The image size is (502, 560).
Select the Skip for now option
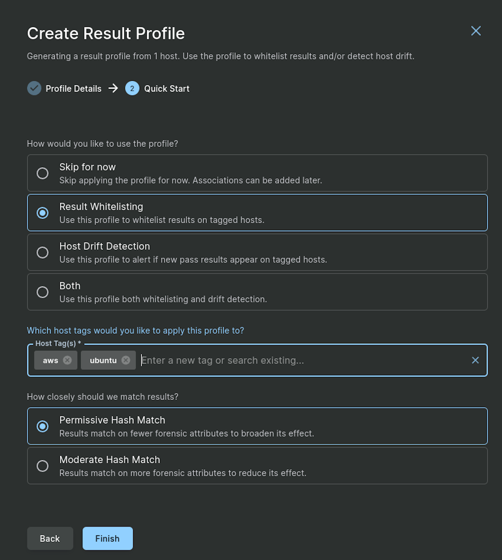click(42, 173)
